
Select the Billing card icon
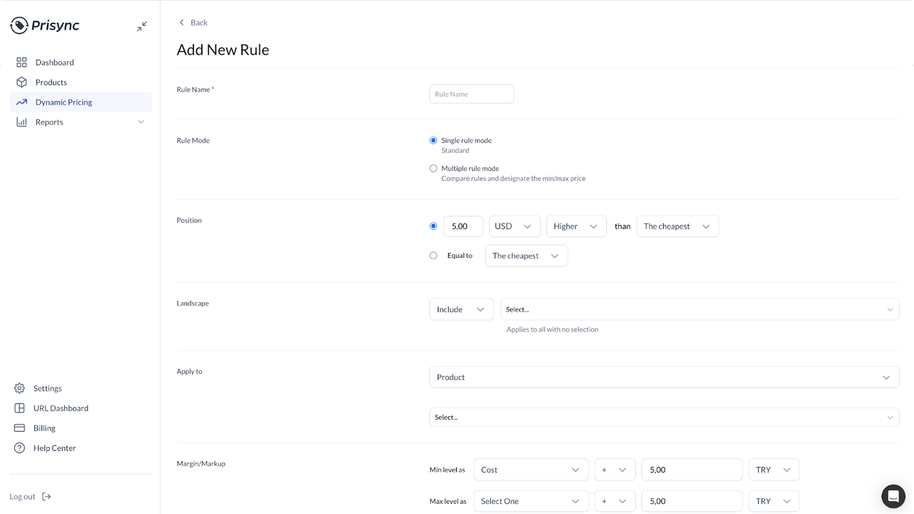click(x=19, y=428)
